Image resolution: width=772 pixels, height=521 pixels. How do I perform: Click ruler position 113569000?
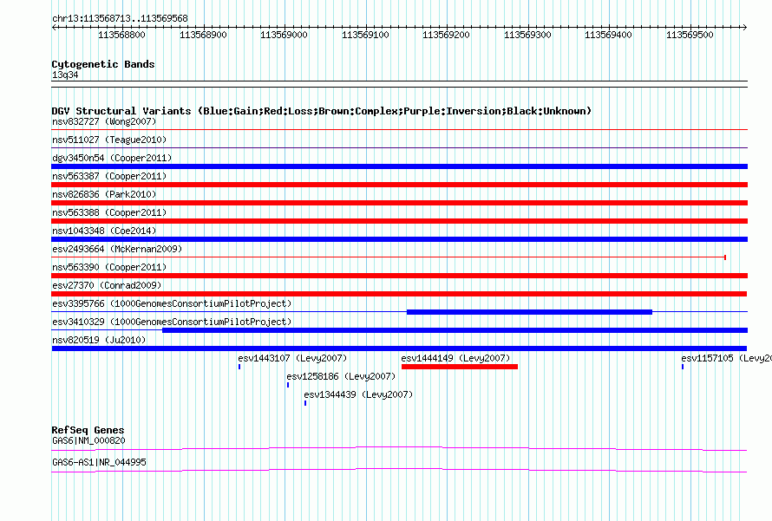pyautogui.click(x=284, y=35)
